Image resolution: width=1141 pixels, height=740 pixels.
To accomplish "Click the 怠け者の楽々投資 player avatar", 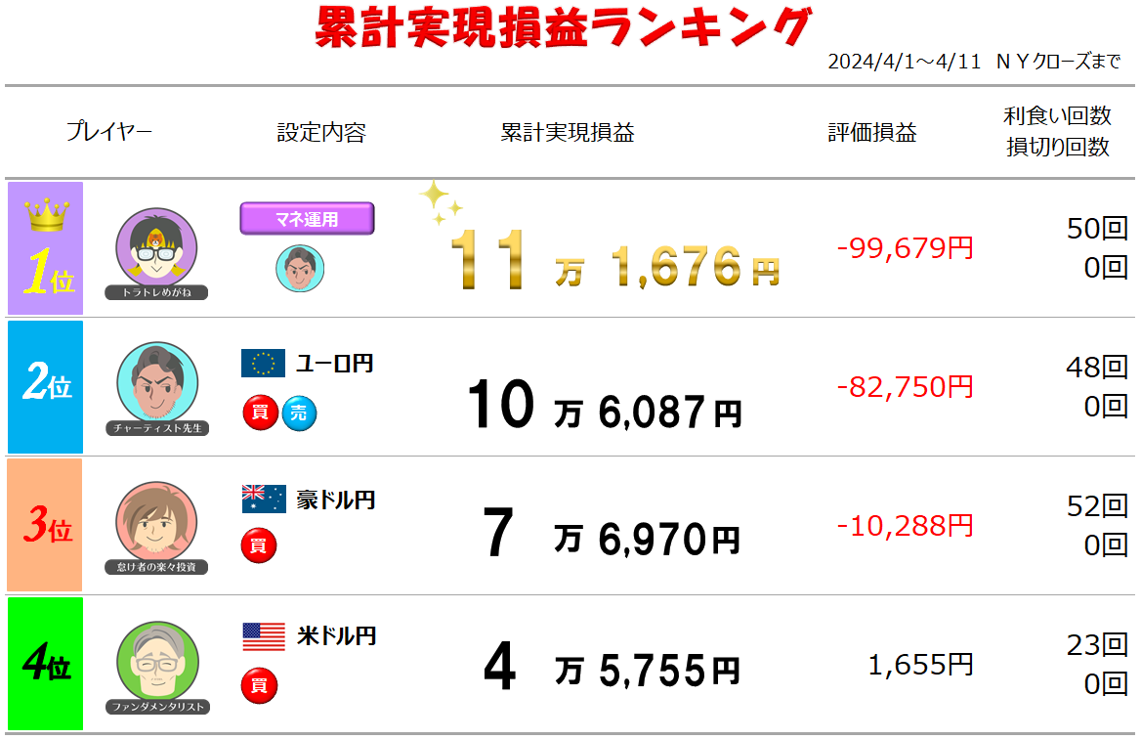I will (x=156, y=521).
